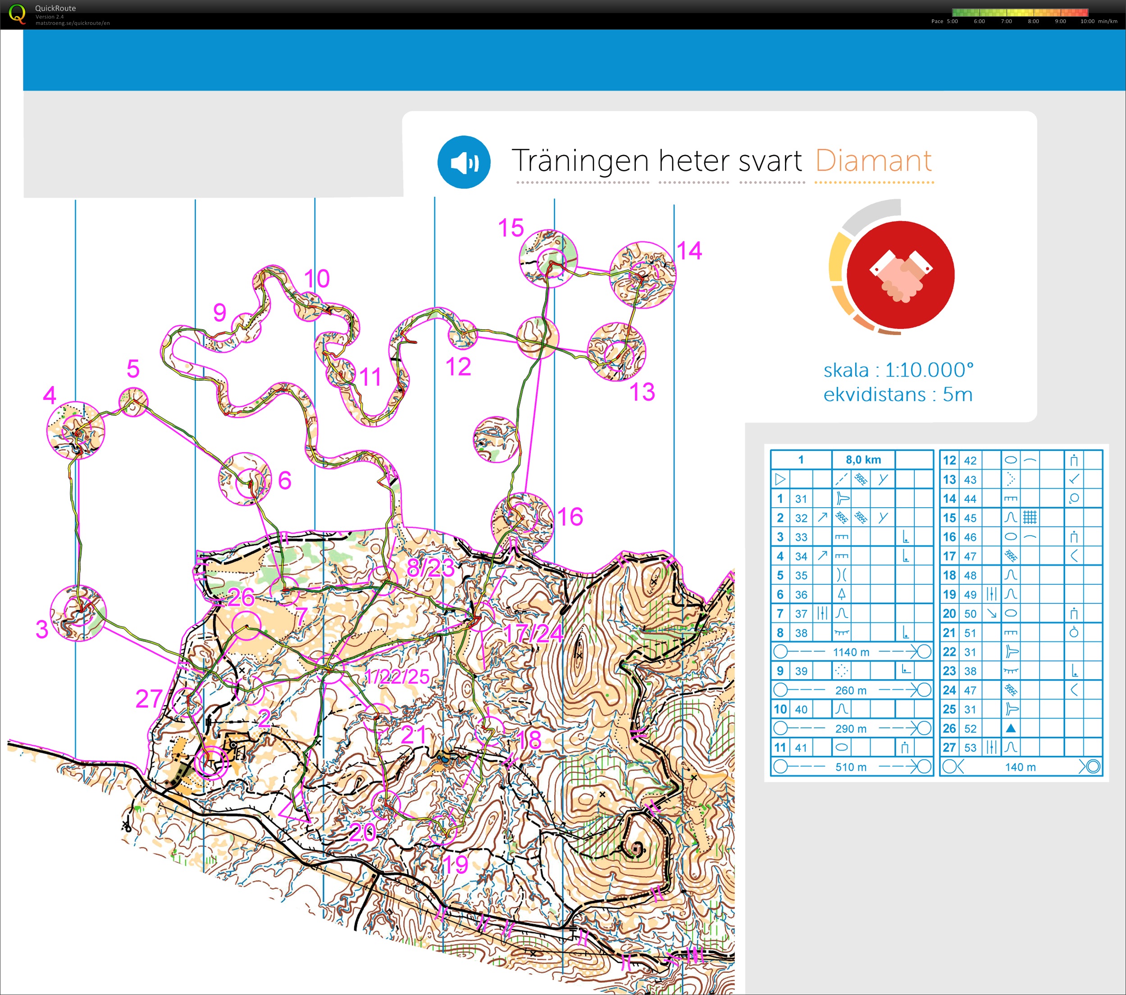Viewport: 1126px width, 995px height.
Task: Click control number 21 on the map
Action: 414,735
